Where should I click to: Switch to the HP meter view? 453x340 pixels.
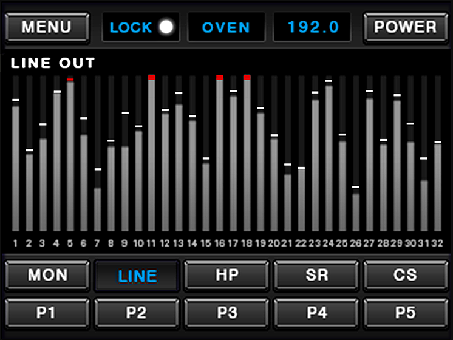pos(226,275)
